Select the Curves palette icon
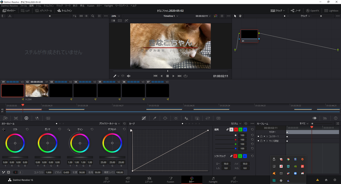The width and height of the screenshot is (341, 184). coord(144,118)
